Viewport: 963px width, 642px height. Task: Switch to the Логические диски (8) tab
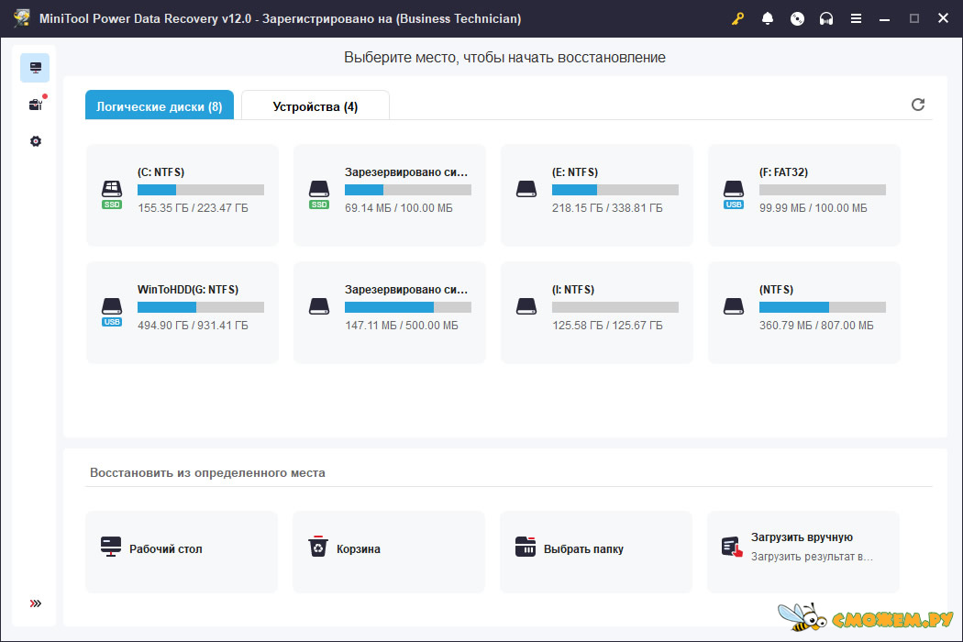[159, 105]
